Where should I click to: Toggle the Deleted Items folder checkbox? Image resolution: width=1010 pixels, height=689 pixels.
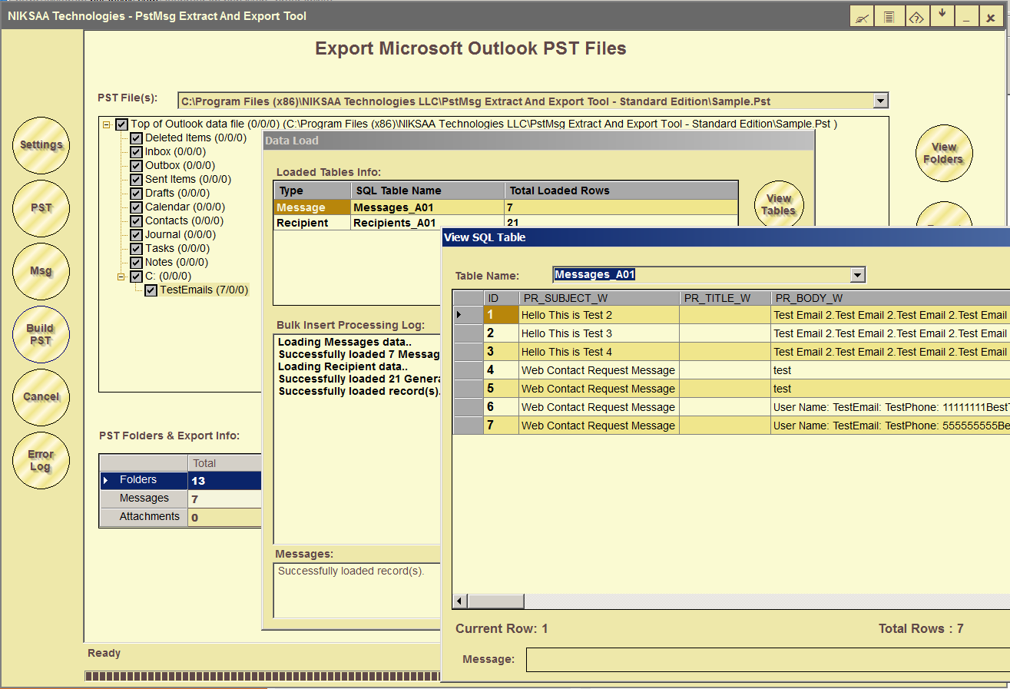136,138
